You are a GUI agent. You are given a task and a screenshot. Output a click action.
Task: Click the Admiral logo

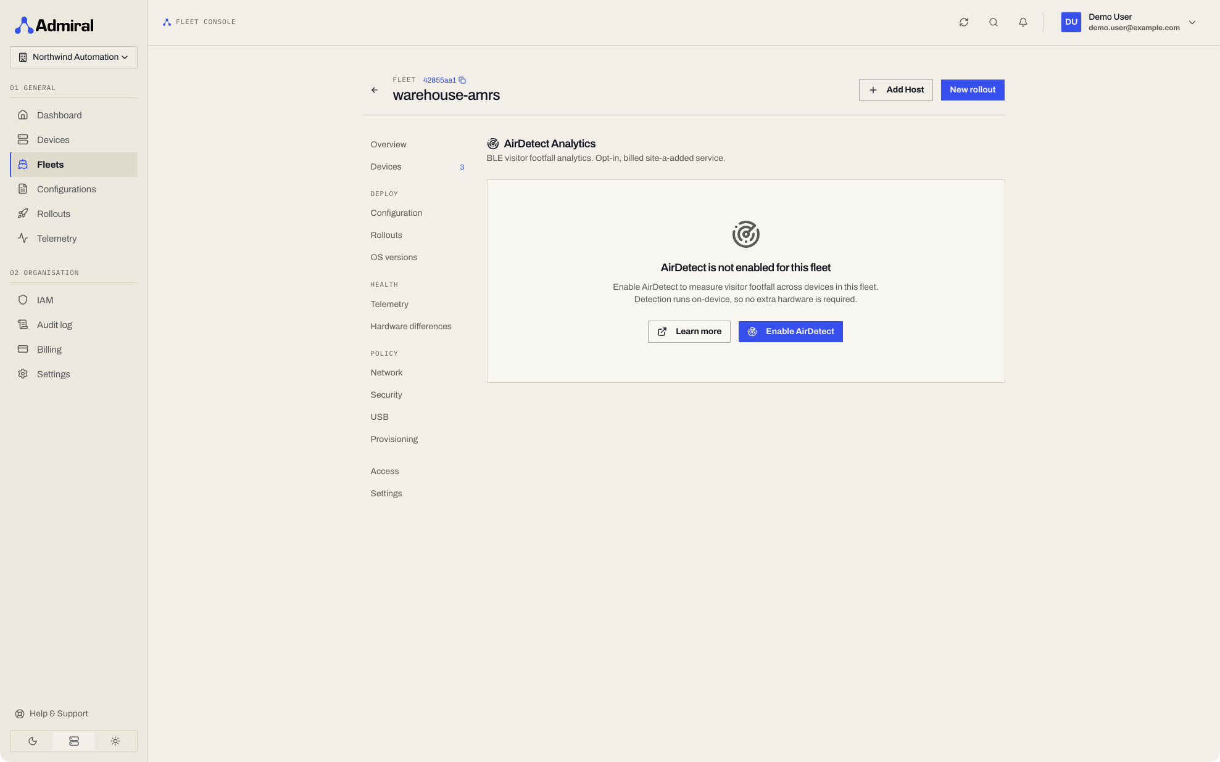coord(54,25)
